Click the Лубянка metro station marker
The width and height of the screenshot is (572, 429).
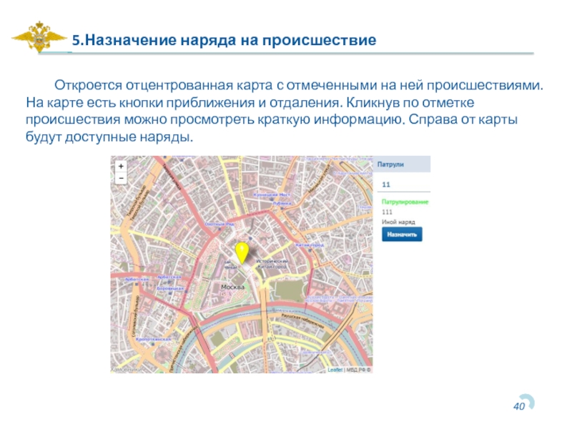(x=284, y=203)
